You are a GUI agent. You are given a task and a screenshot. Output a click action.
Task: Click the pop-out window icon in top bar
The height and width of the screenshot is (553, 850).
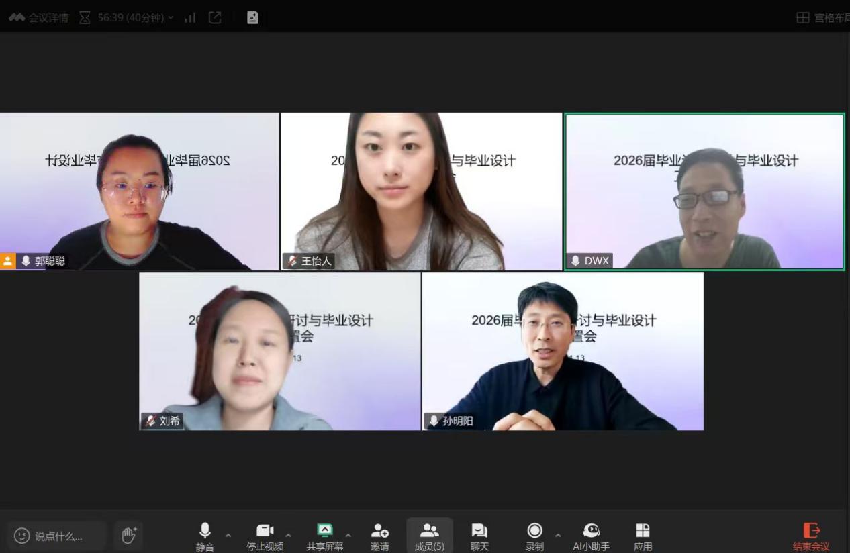(x=215, y=18)
